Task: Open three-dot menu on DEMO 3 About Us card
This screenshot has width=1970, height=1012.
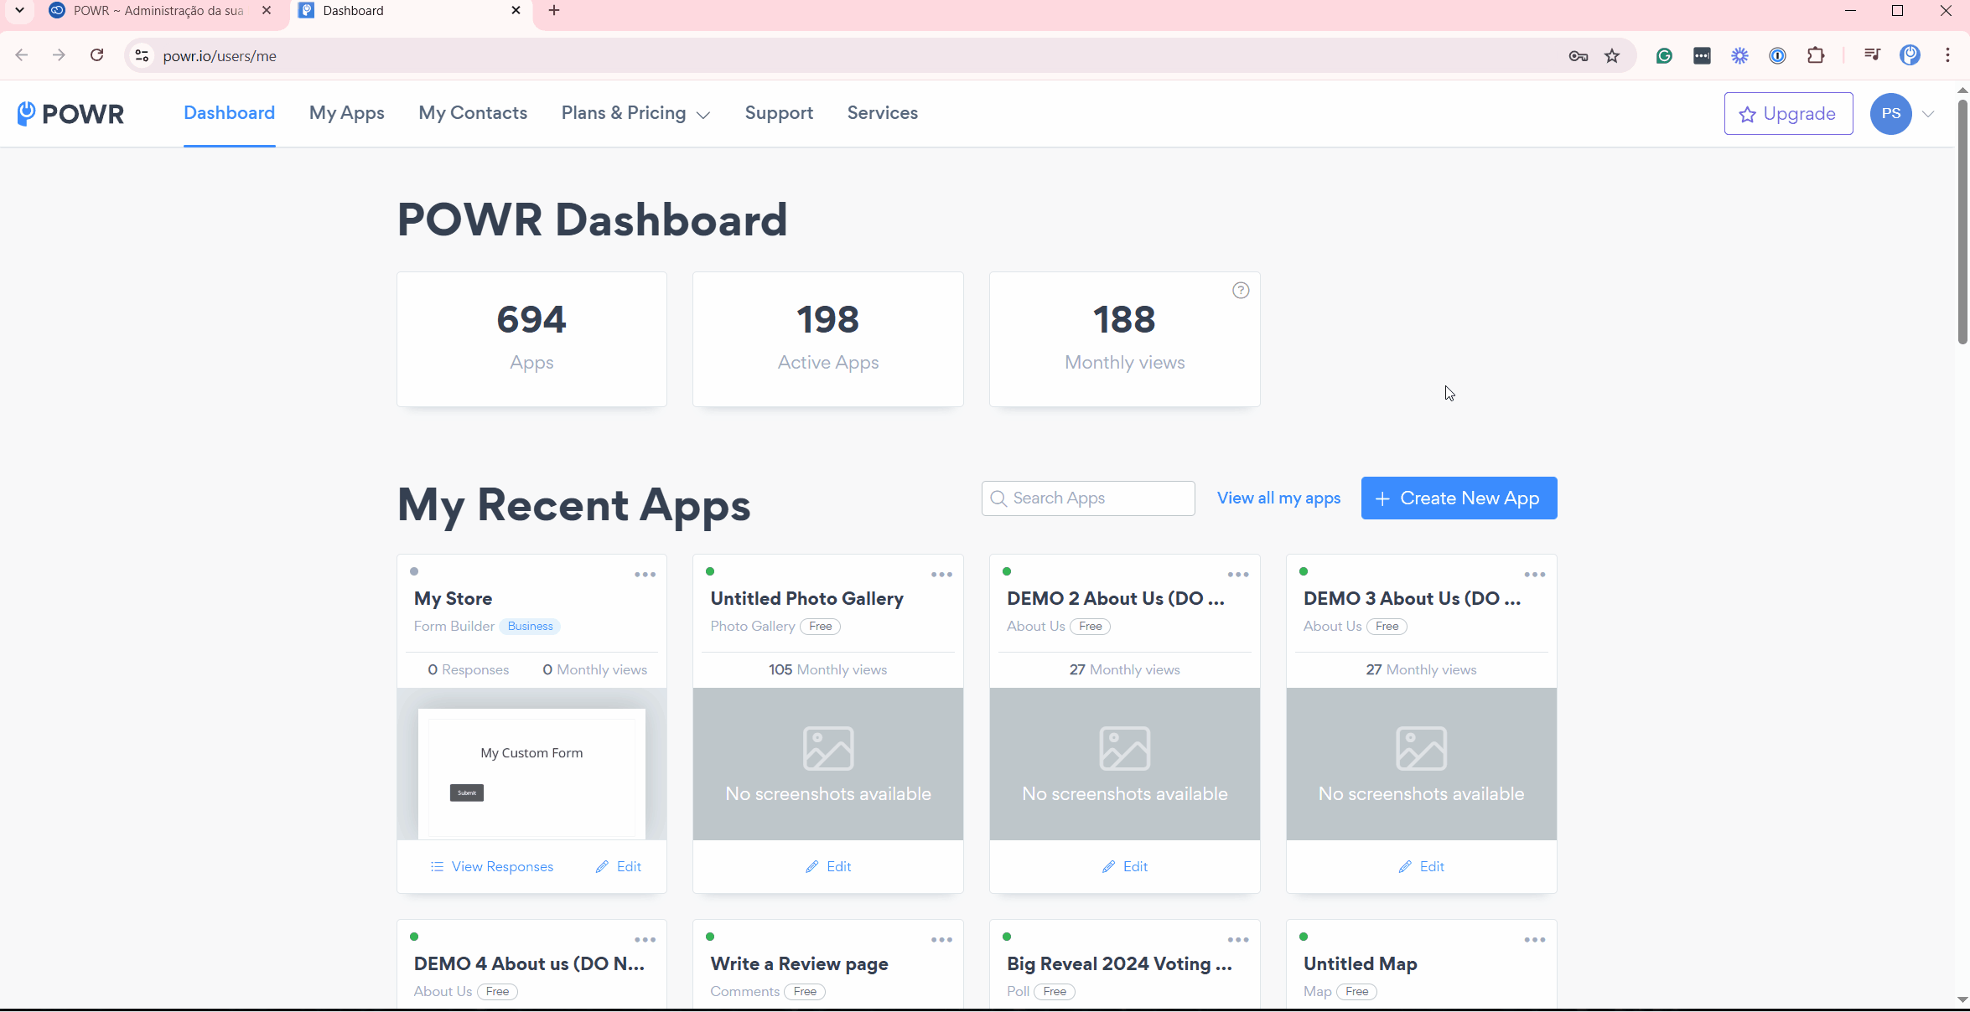Action: pos(1535,575)
